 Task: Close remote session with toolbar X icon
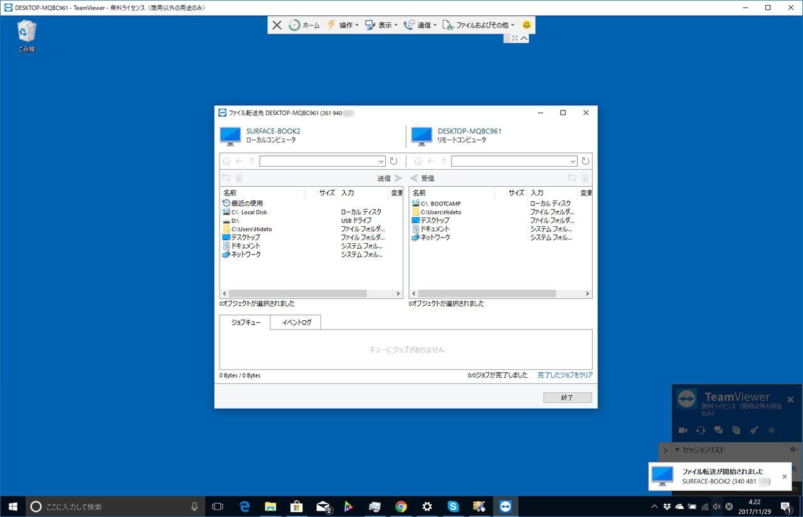coord(277,25)
